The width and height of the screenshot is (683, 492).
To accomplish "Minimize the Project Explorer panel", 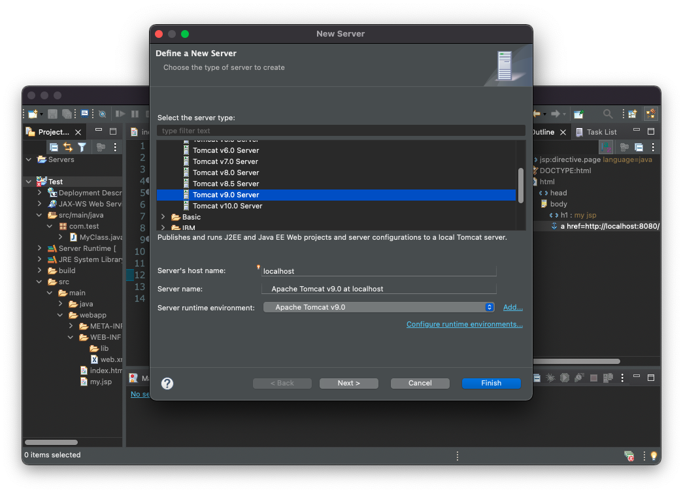I will point(99,130).
